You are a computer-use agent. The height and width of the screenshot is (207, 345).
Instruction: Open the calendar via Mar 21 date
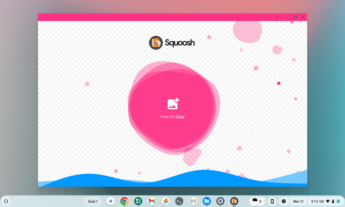[x=298, y=201]
